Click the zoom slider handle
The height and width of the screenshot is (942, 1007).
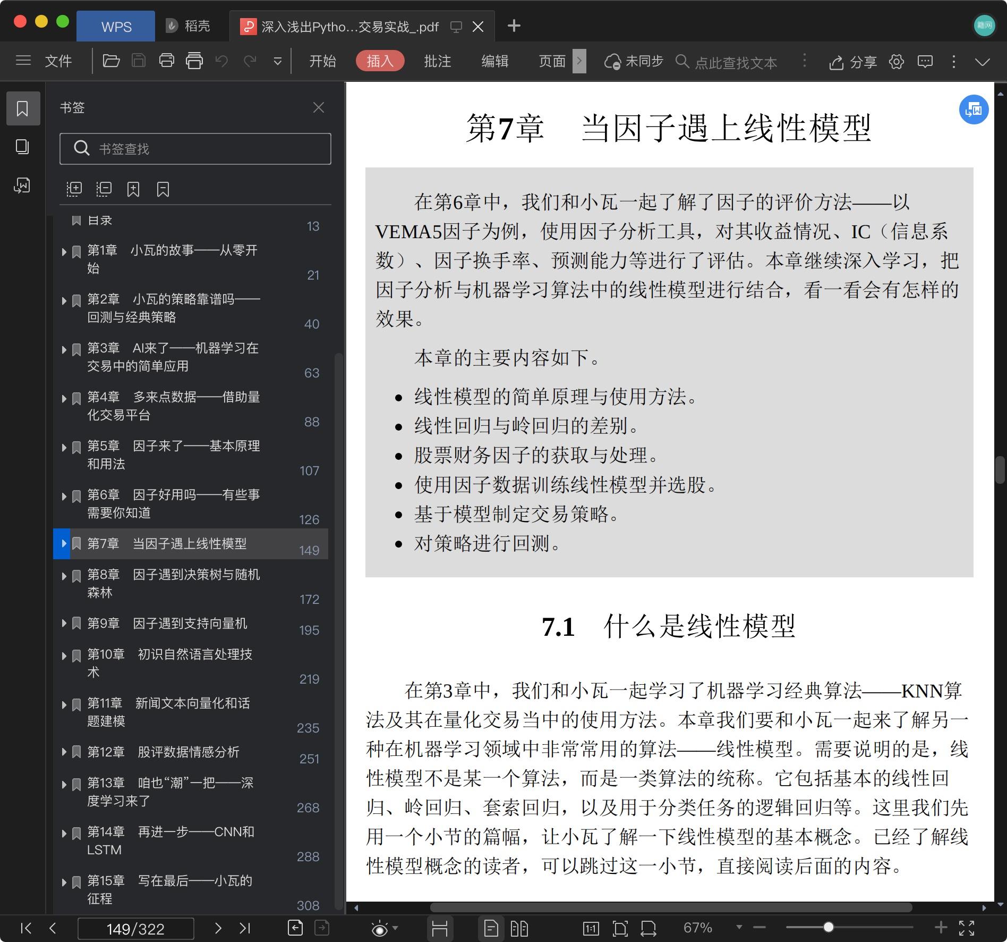pos(828,927)
